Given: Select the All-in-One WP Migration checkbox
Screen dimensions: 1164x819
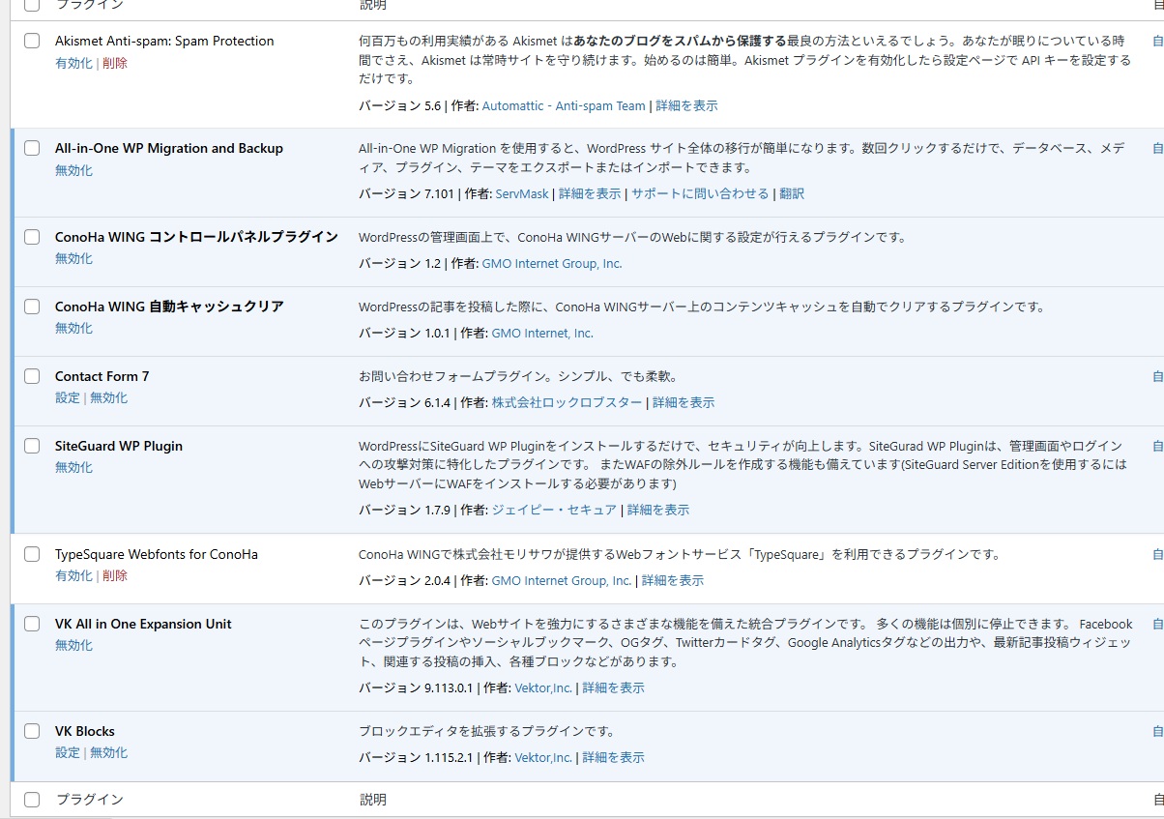Looking at the screenshot, I should pyautogui.click(x=32, y=148).
